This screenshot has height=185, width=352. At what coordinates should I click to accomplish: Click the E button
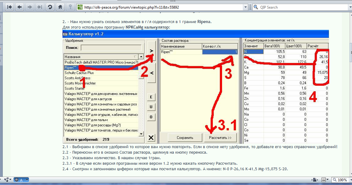pos(151,97)
